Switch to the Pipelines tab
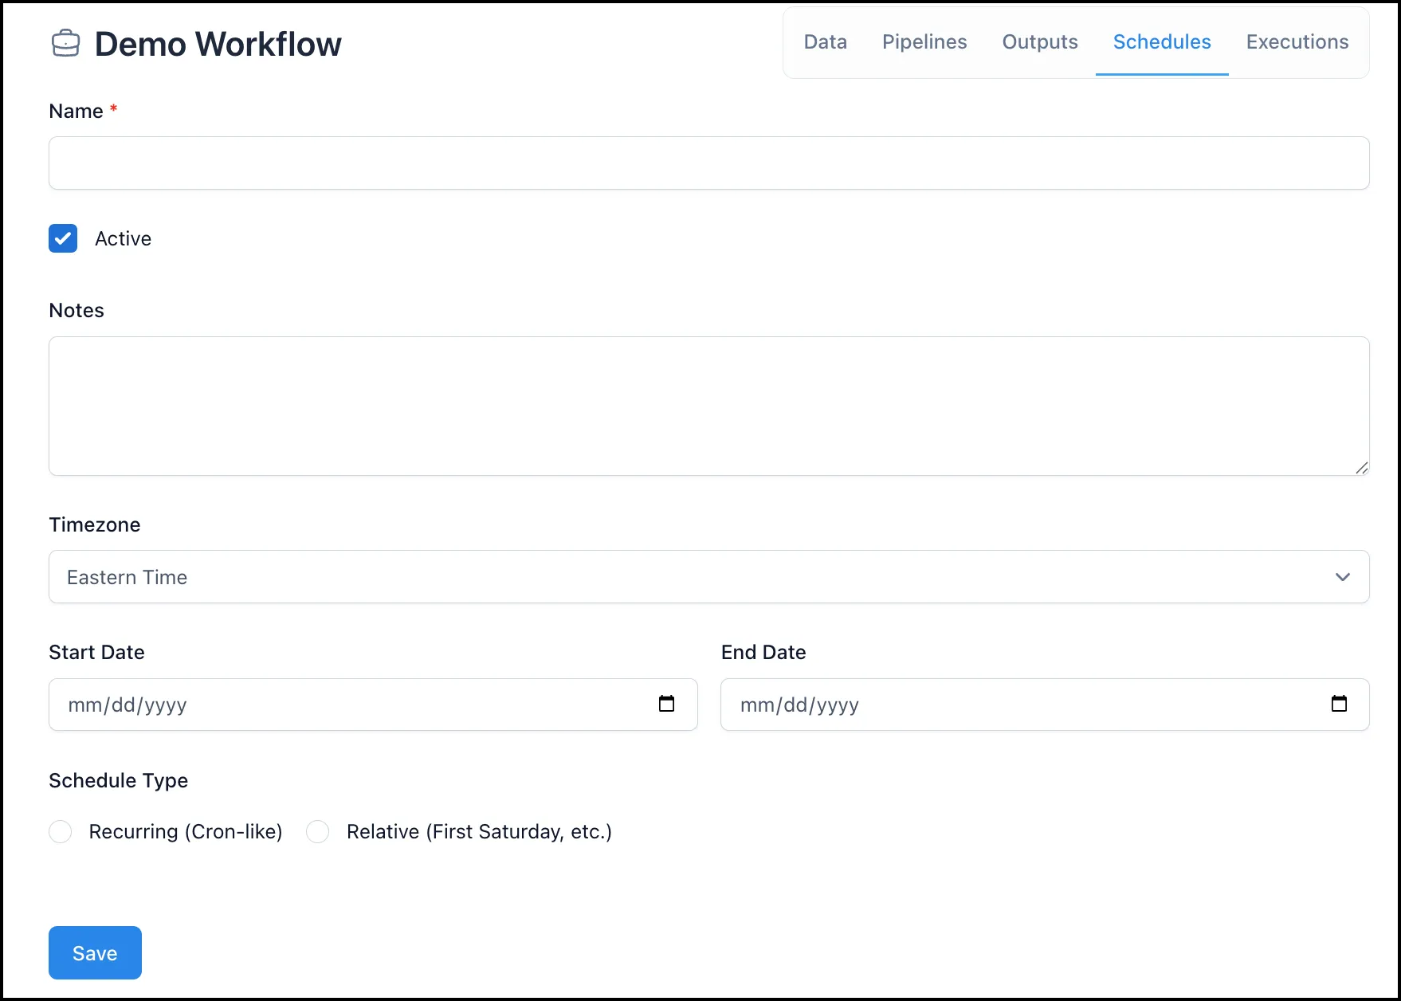The height and width of the screenshot is (1001, 1401). tap(924, 42)
